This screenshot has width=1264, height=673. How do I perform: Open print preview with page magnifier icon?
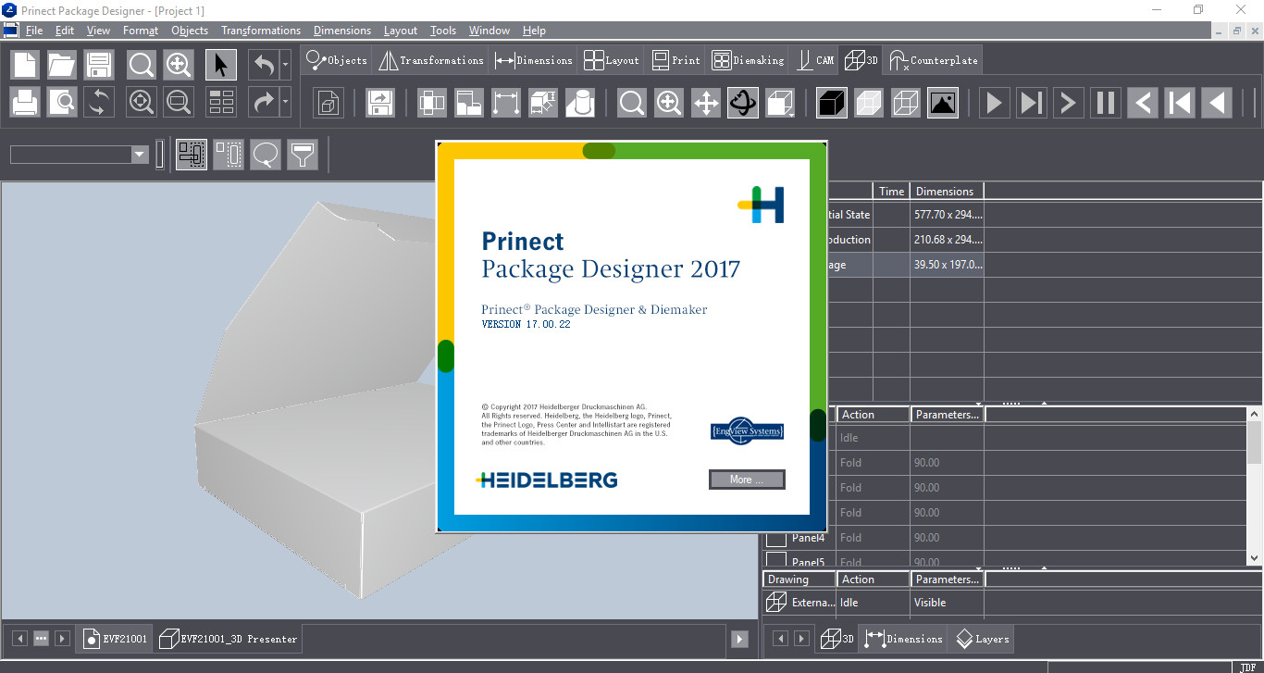coord(62,102)
